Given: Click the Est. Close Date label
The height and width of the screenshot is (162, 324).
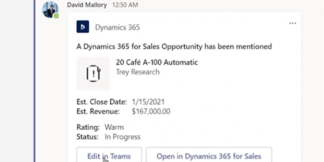Looking at the screenshot, I should tap(102, 102).
